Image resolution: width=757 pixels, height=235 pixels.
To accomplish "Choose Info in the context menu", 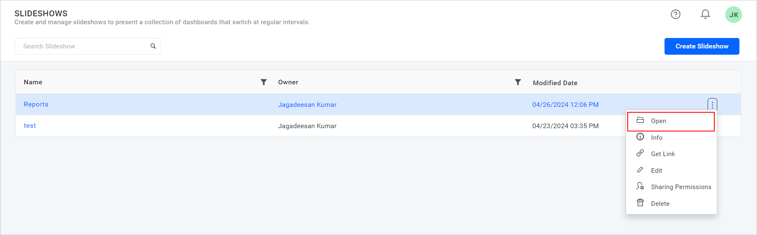I will [x=656, y=138].
